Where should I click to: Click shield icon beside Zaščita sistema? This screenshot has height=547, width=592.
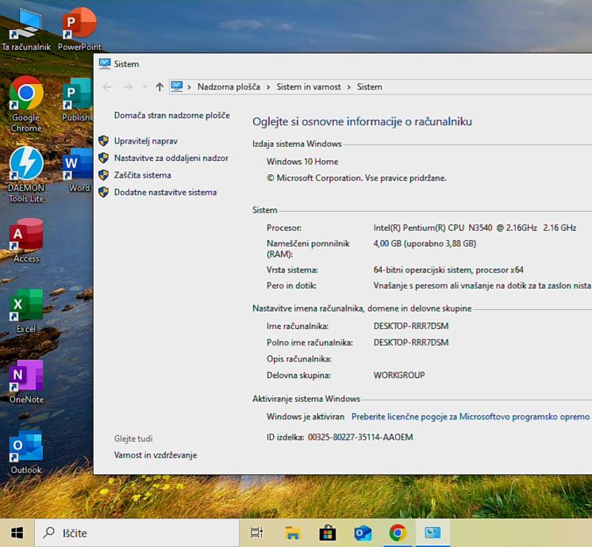pos(103,175)
